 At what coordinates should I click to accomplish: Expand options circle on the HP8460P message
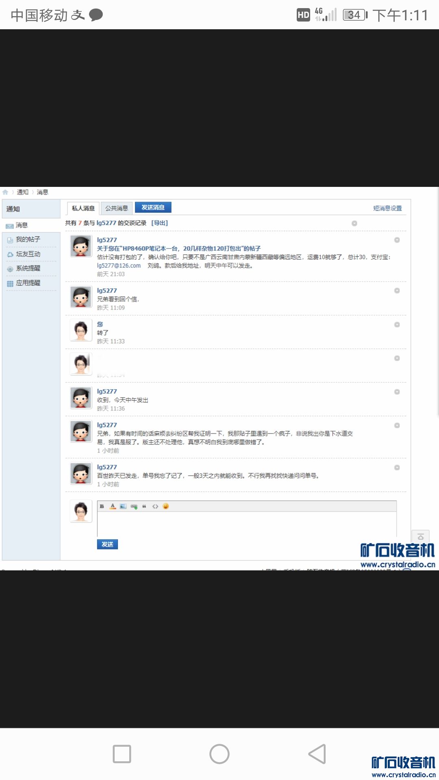point(397,240)
